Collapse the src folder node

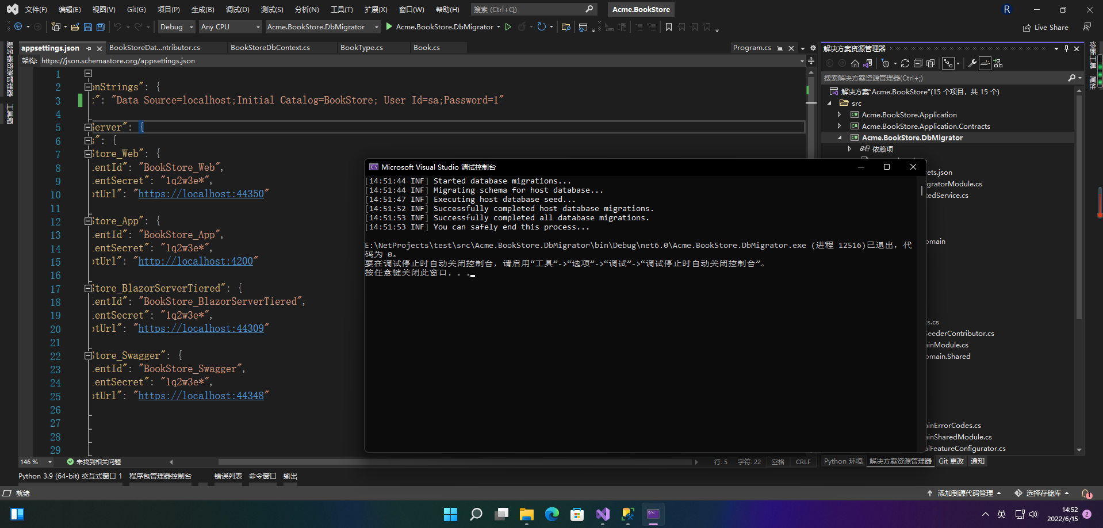829,104
